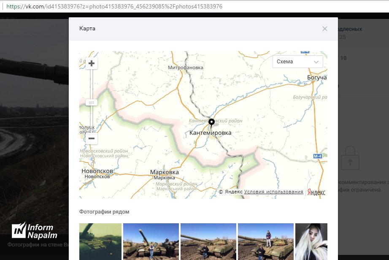Click the Кантемировка town label on the map
This screenshot has width=389, height=260.
[x=211, y=133]
